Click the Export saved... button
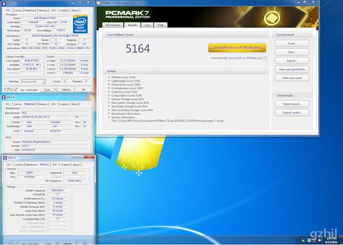The image size is (343, 245). (292, 104)
